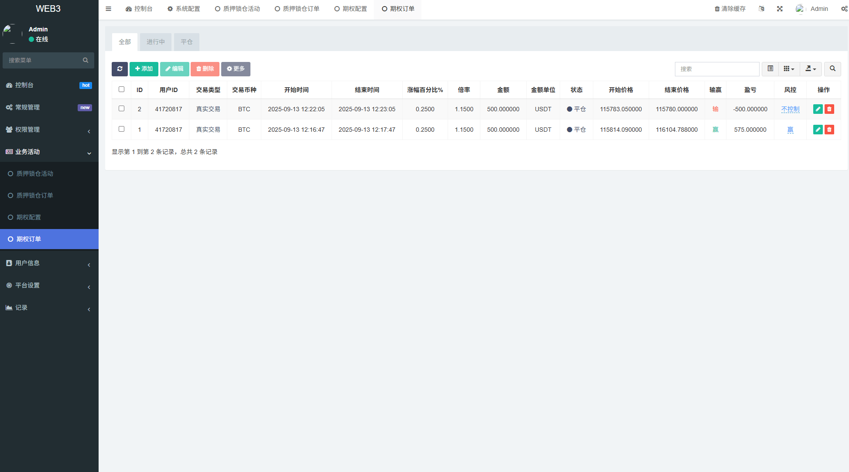Select the checkbox for order ID 1
849x472 pixels.
121,129
